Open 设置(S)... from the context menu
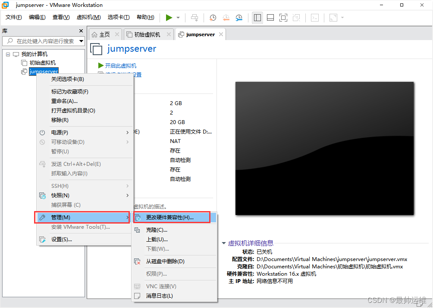Image resolution: width=433 pixels, height=308 pixels. click(x=85, y=240)
